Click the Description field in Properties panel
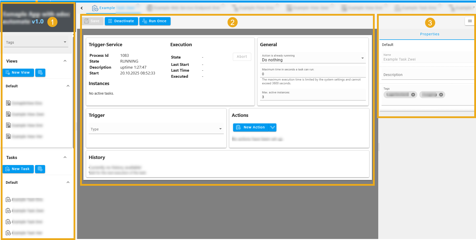This screenshot has height=240, width=476. pyautogui.click(x=427, y=75)
